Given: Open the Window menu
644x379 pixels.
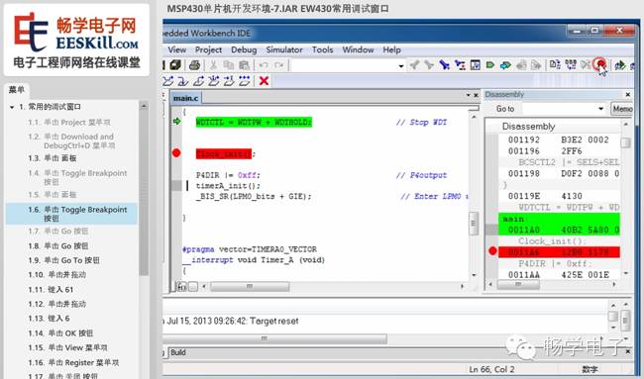Looking at the screenshot, I should 358,49.
